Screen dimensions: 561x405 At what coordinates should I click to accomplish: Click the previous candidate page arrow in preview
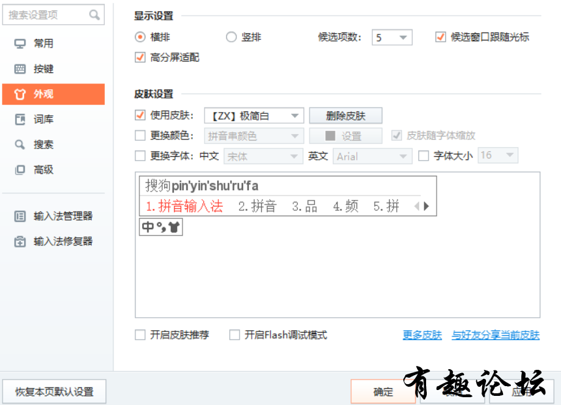(x=417, y=206)
